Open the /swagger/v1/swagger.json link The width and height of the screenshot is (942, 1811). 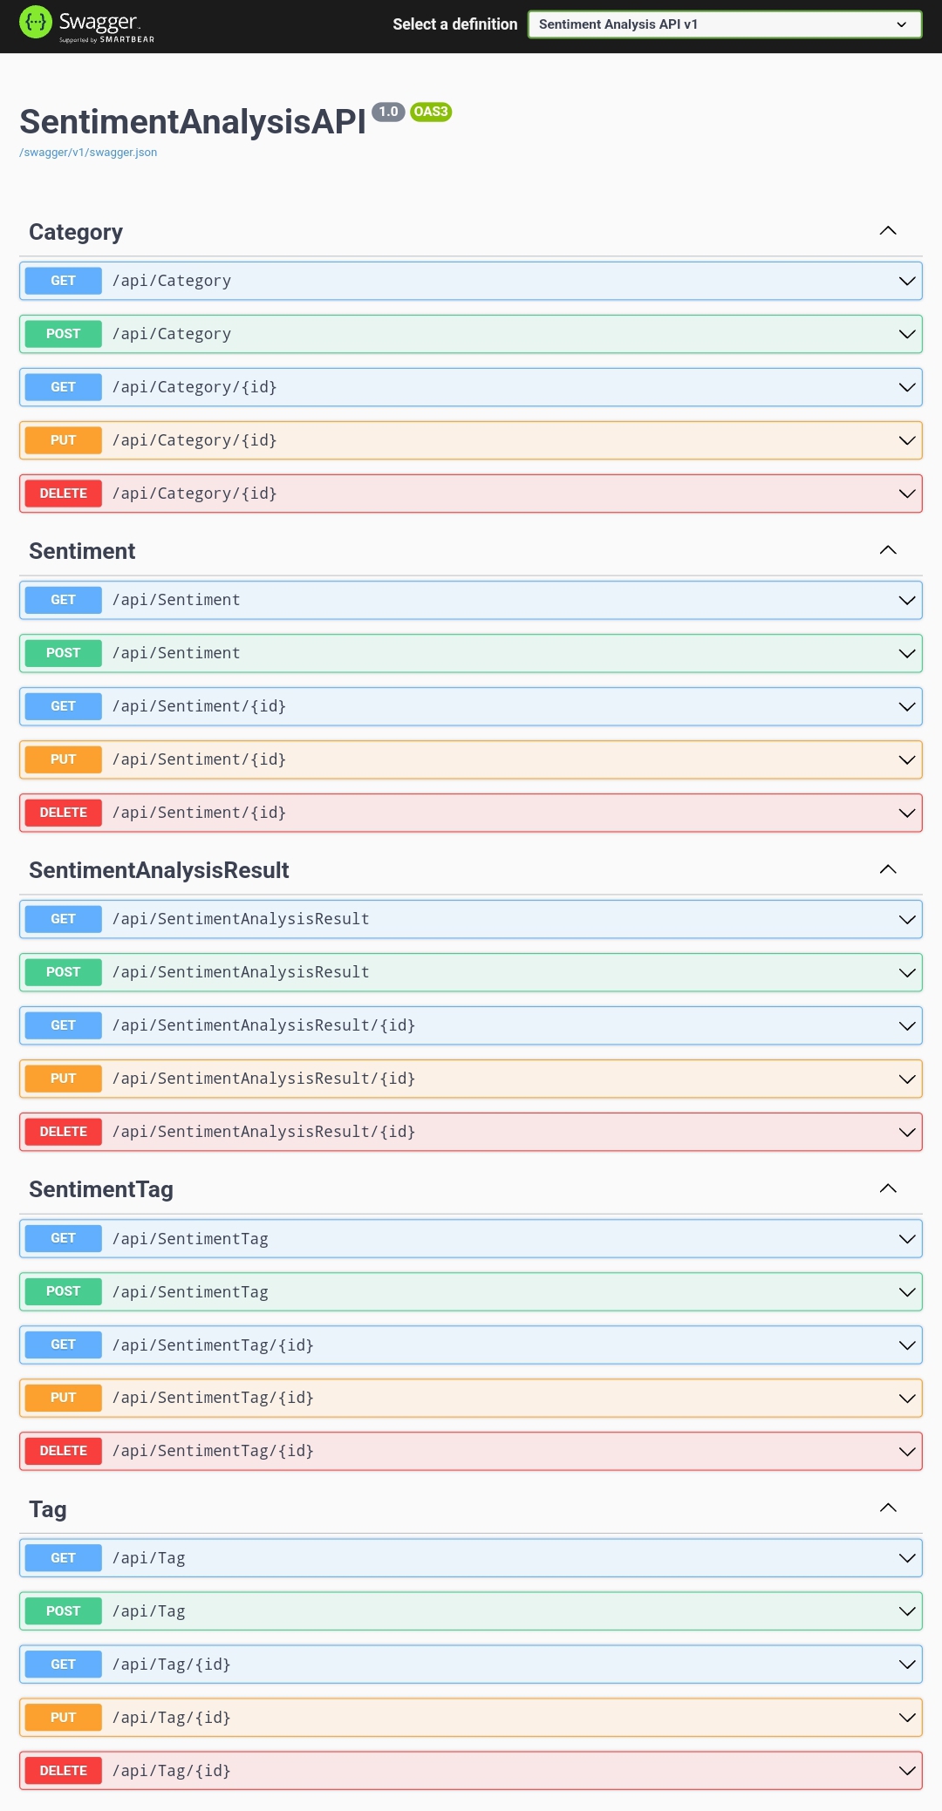(88, 152)
